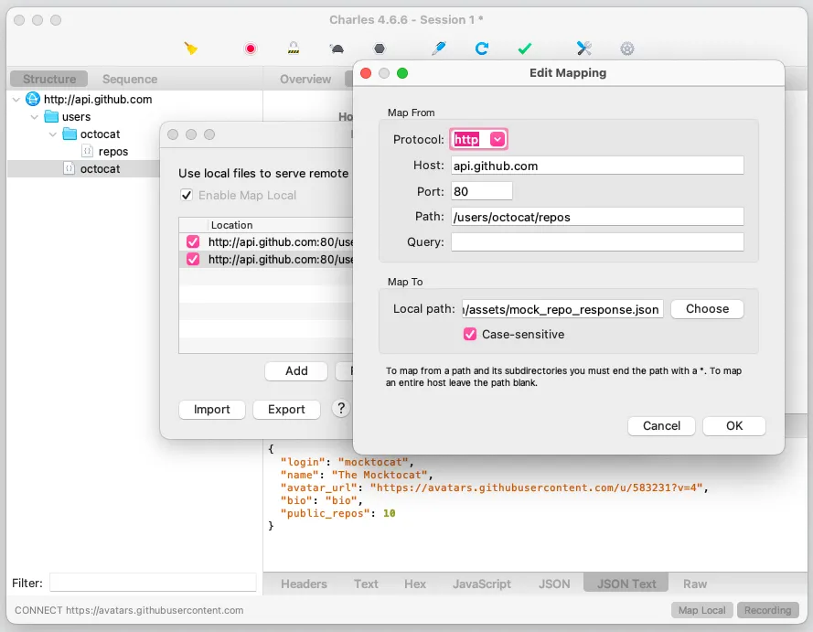Collapse the users folder in tree

point(35,117)
